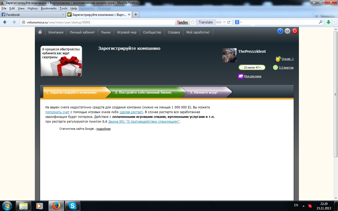This screenshot has width=338, height=211.
Task: Open the Игровой мир navigation item
Action: coord(127,32)
